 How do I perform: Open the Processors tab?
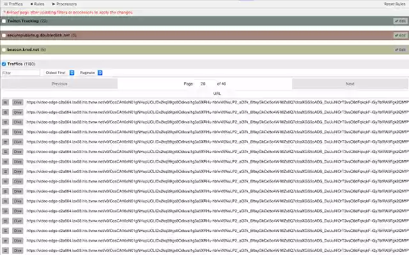pos(64,4)
